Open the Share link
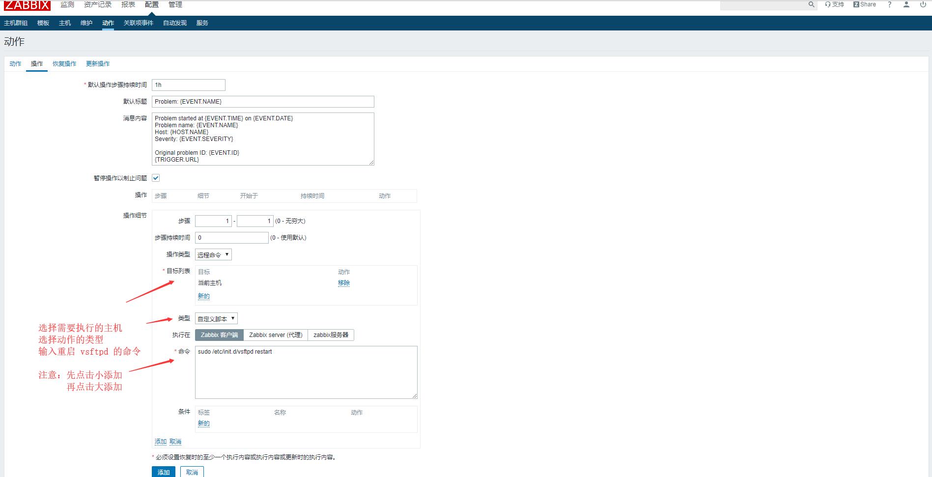Viewport: 932px width, 477px height. tap(865, 4)
